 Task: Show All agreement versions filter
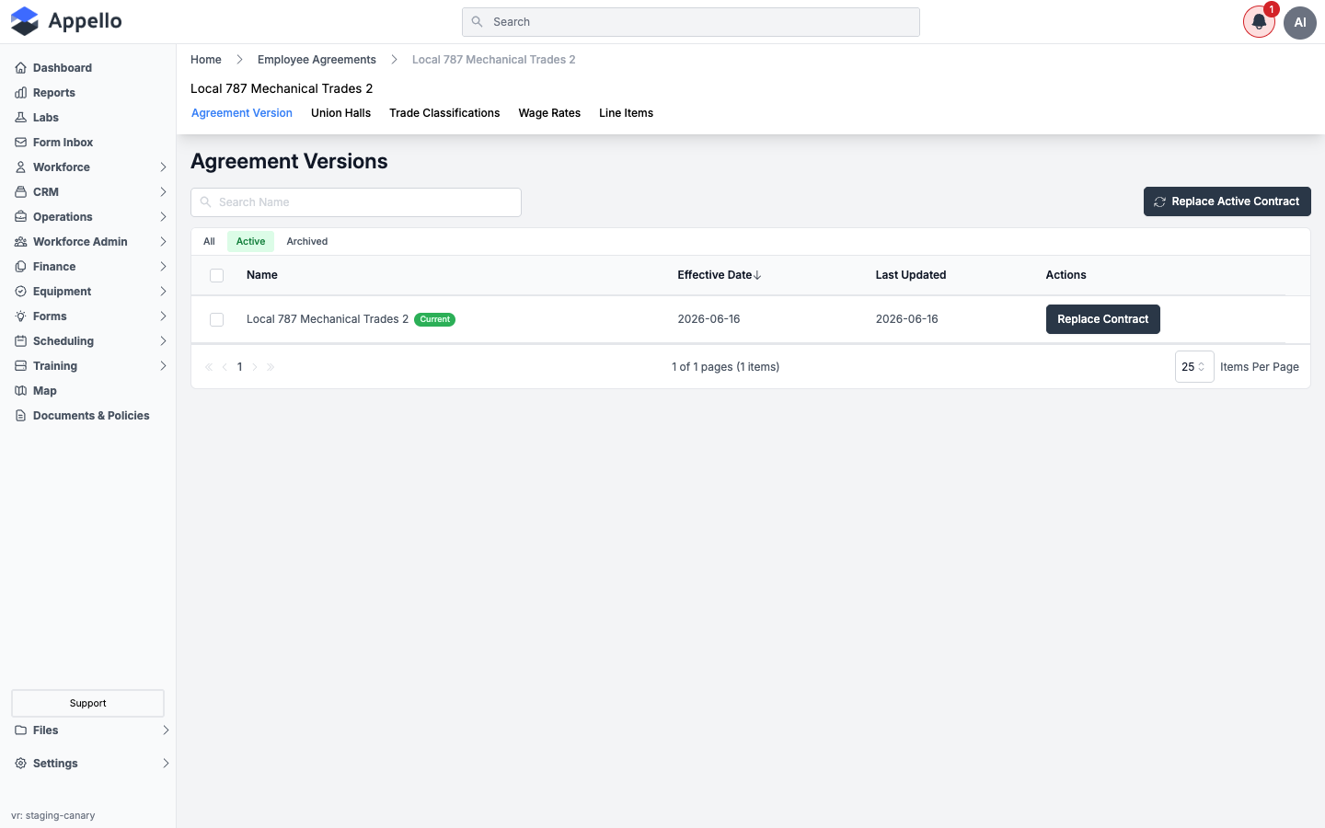click(x=209, y=241)
